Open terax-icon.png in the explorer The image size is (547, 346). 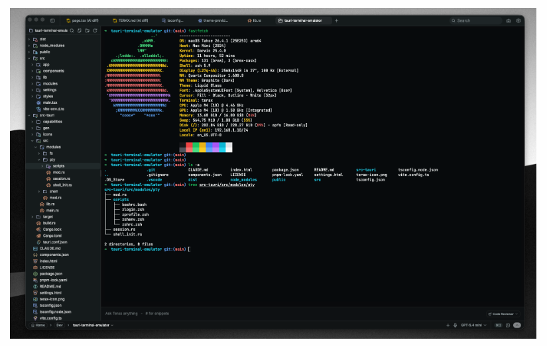(x=49, y=299)
